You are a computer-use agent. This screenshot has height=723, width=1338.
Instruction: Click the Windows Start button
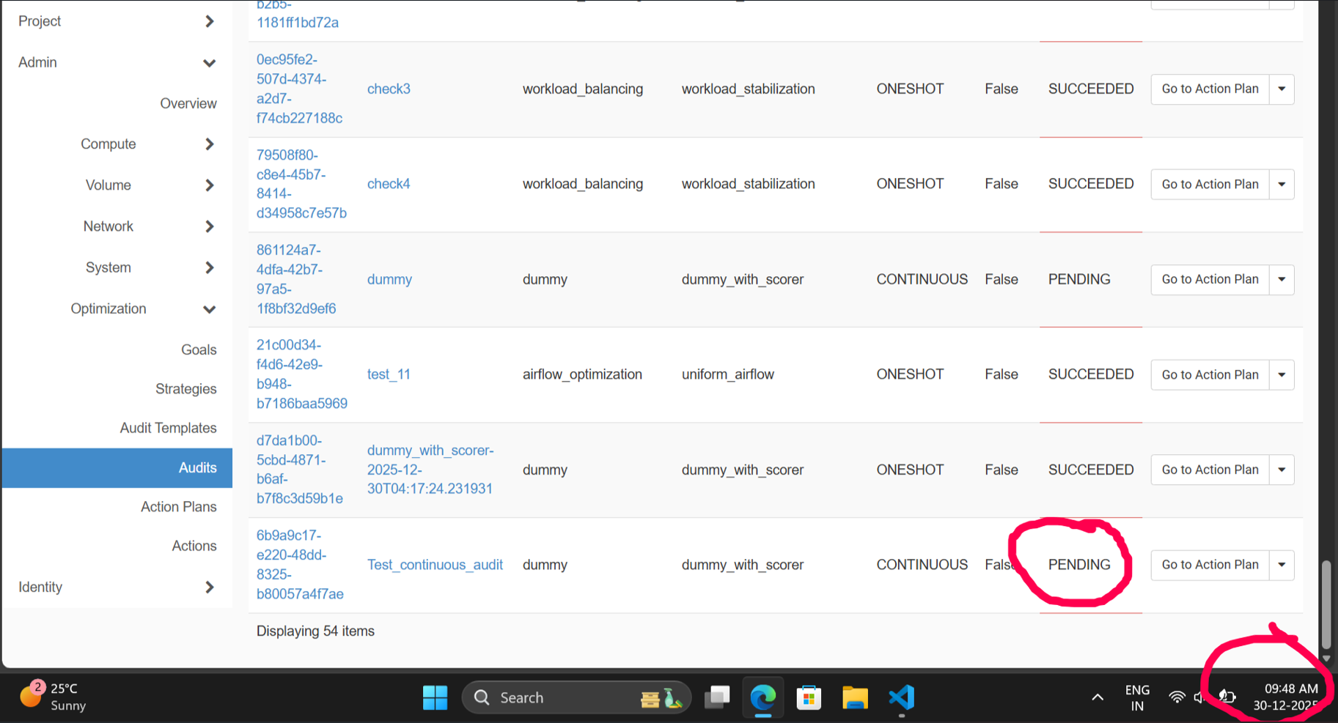(435, 697)
